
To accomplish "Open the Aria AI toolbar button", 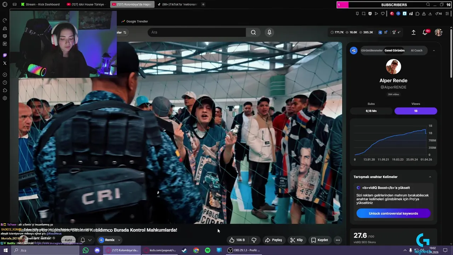I will tap(439, 13).
